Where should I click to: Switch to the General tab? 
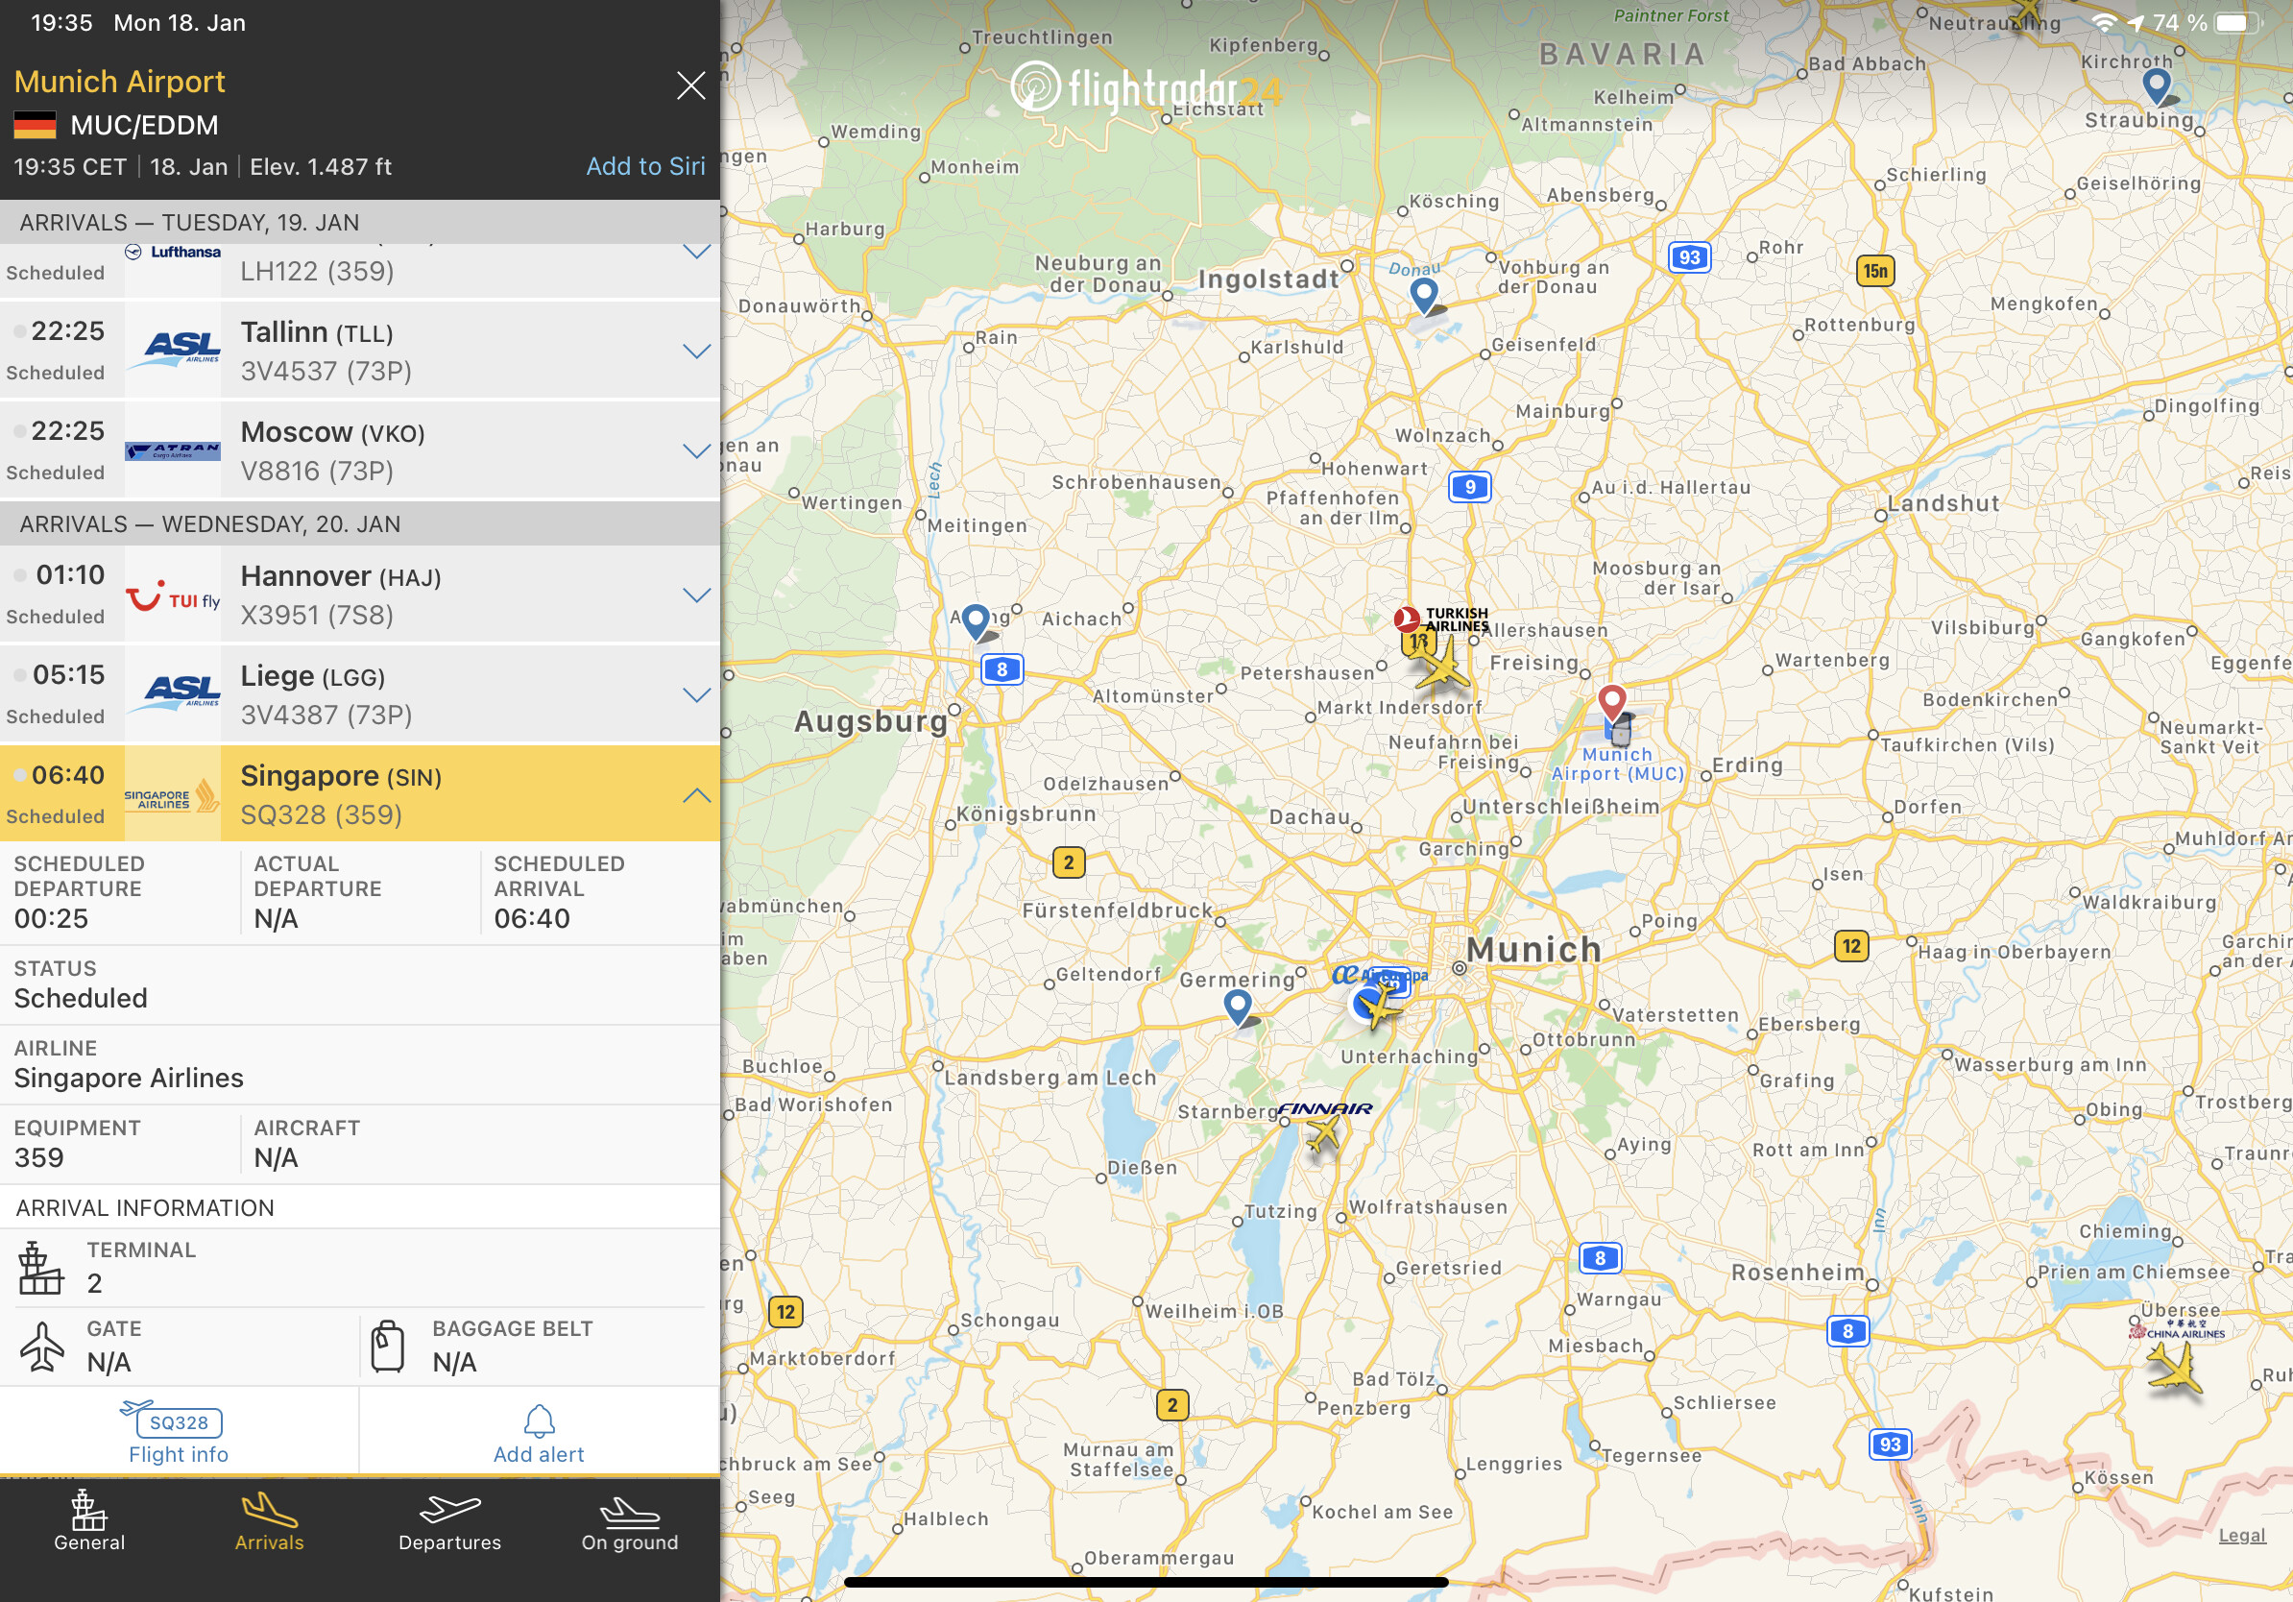tap(89, 1524)
